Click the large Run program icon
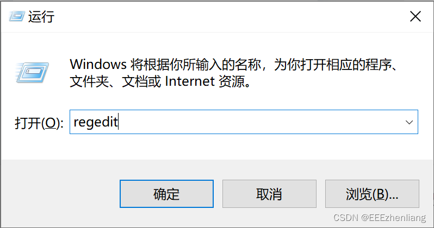This screenshot has width=434, height=228. click(x=32, y=73)
